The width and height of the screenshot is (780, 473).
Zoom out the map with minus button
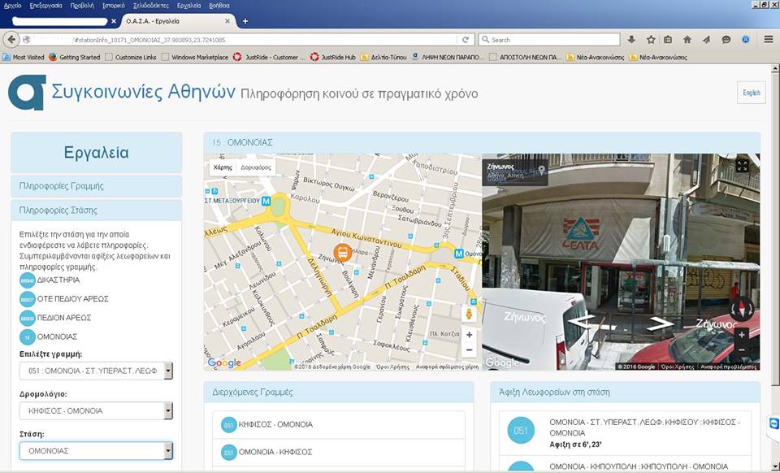pyautogui.click(x=469, y=350)
